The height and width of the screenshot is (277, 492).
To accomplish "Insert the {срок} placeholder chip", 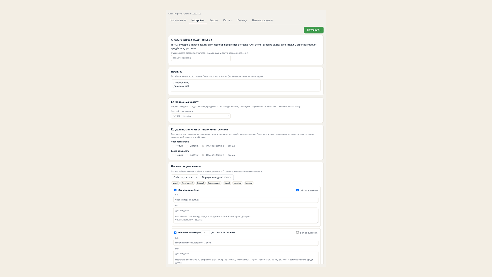I will pyautogui.click(x=227, y=183).
